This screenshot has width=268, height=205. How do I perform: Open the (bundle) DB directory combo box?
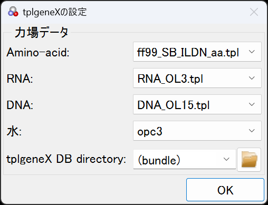point(185,159)
